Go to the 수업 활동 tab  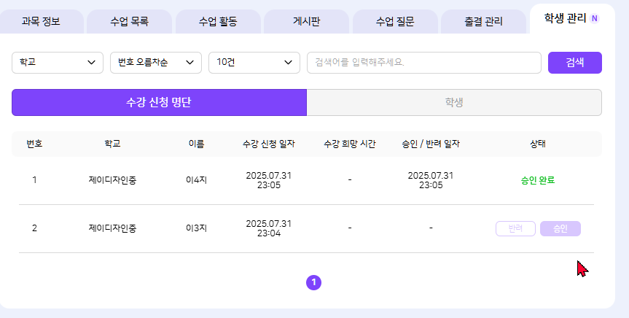pyautogui.click(x=218, y=22)
